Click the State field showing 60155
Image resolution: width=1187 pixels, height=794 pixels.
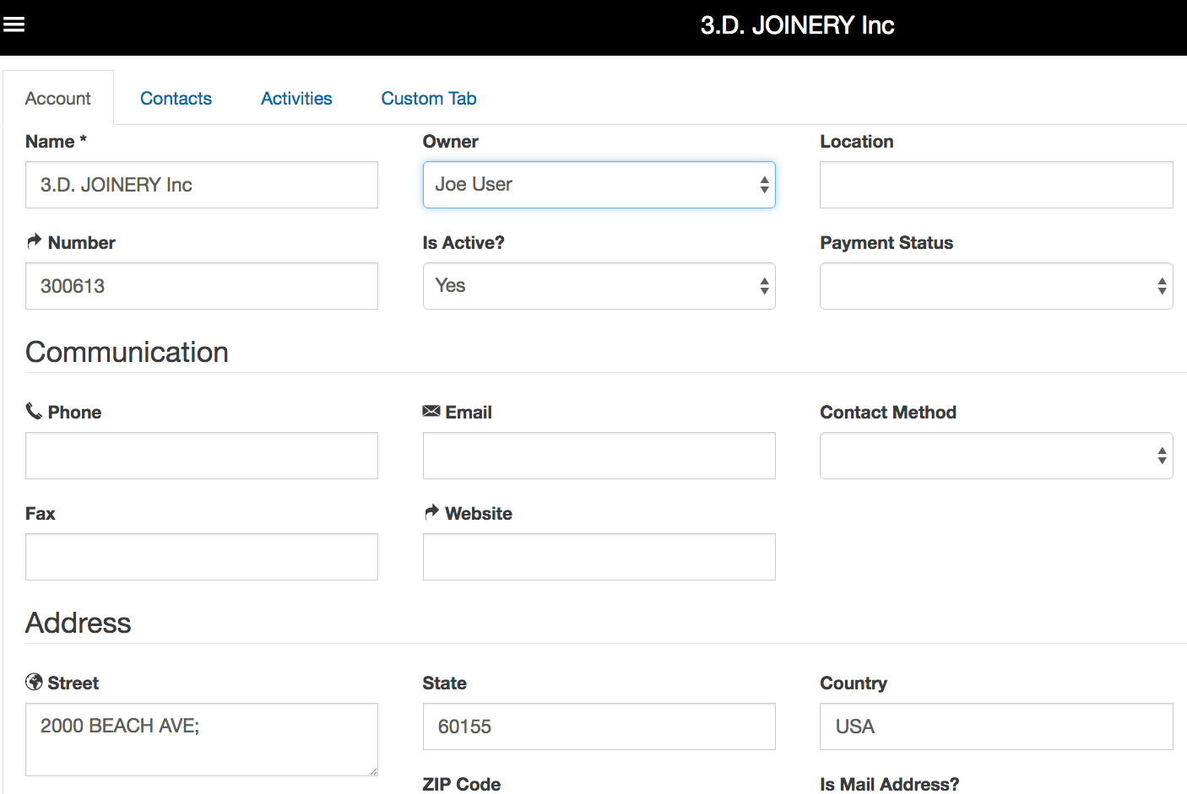point(599,726)
